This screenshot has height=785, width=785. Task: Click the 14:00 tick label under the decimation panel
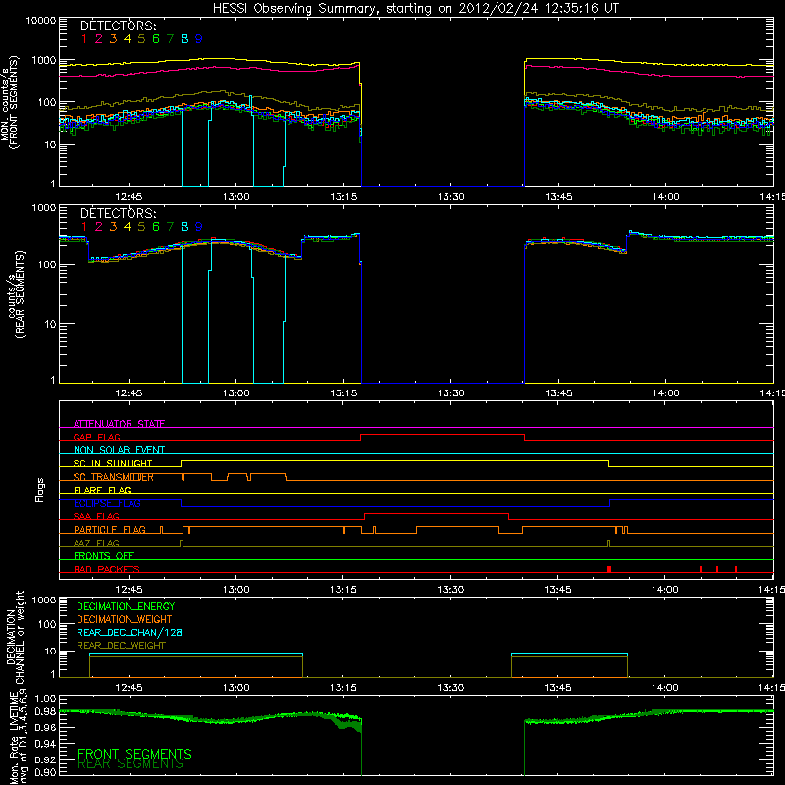tap(665, 688)
